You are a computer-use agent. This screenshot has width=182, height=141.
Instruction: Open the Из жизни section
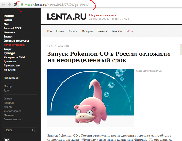10,70
